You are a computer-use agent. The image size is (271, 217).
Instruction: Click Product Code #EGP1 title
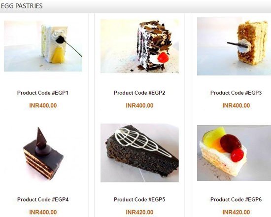point(43,93)
